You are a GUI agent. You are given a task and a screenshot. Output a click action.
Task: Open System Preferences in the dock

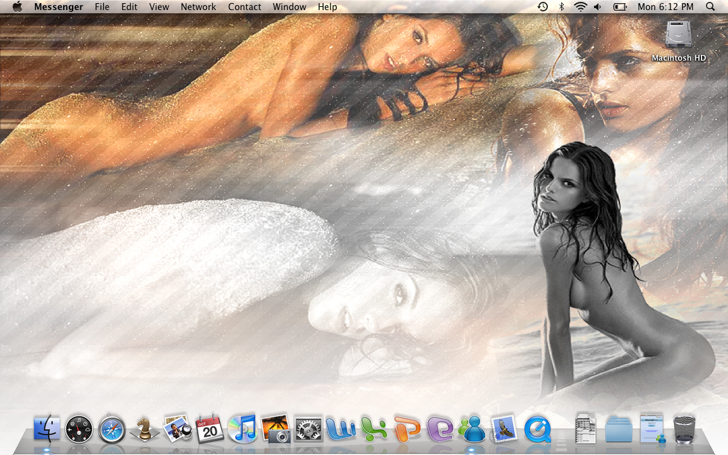308,429
